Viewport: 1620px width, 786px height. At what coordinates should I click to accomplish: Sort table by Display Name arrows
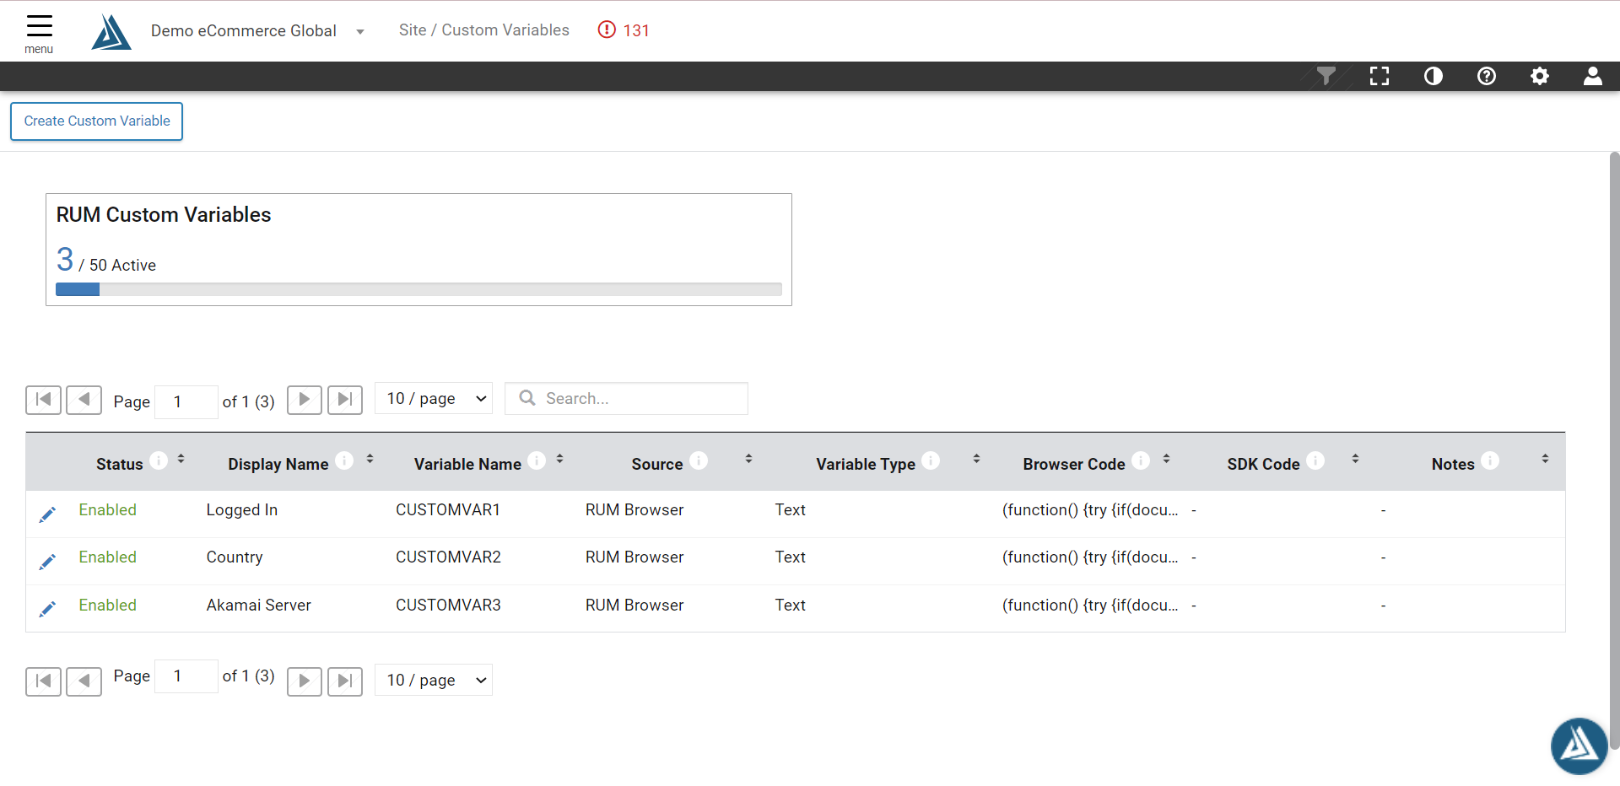(370, 459)
